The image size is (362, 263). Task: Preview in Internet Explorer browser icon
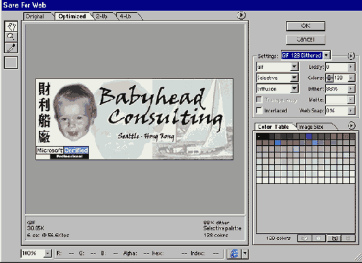(234, 253)
